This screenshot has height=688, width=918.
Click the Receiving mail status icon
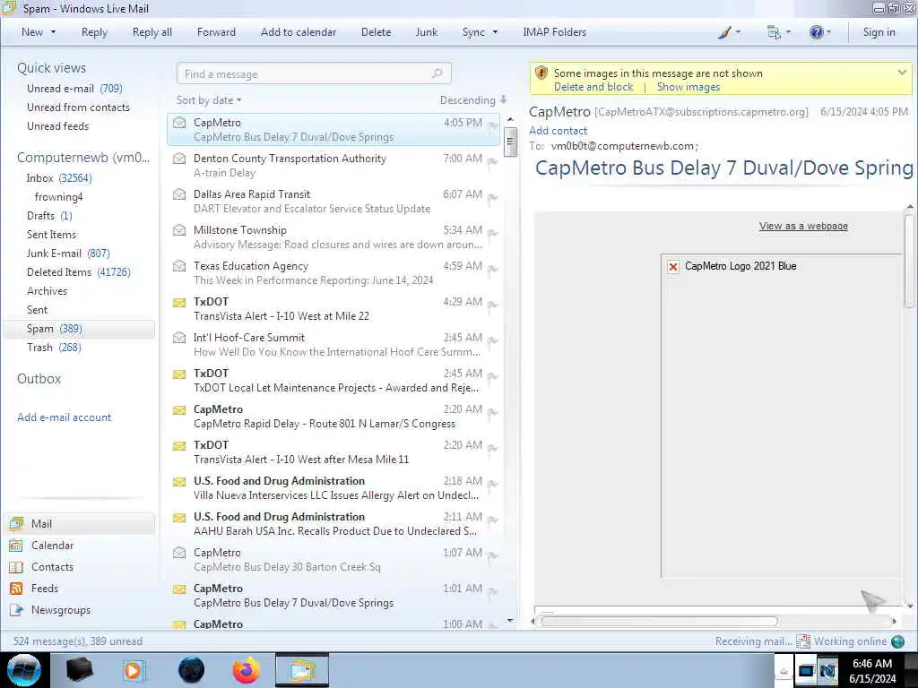803,641
